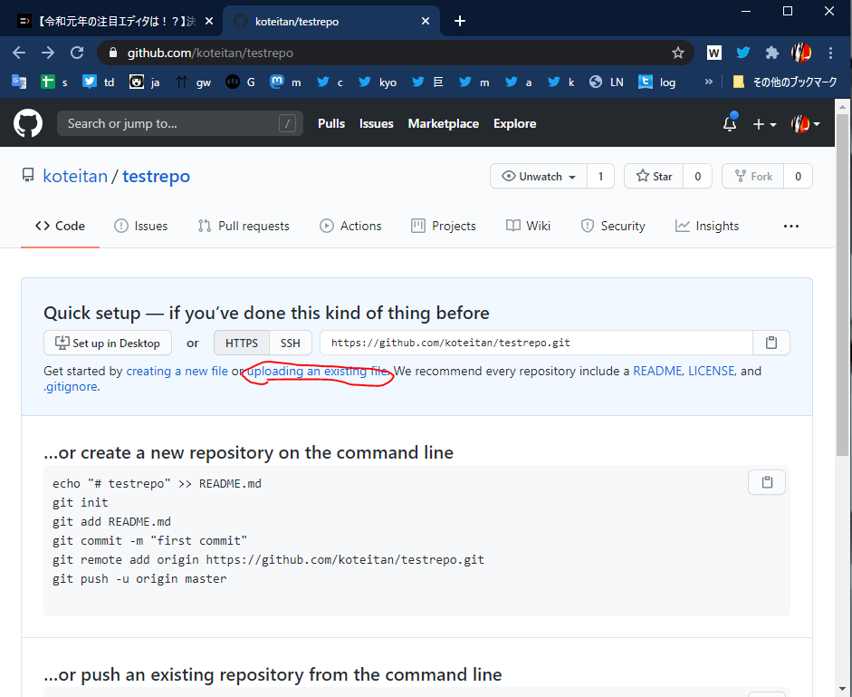Select the HTTPS protocol toggle
Viewport: 852px width, 697px height.
click(241, 343)
